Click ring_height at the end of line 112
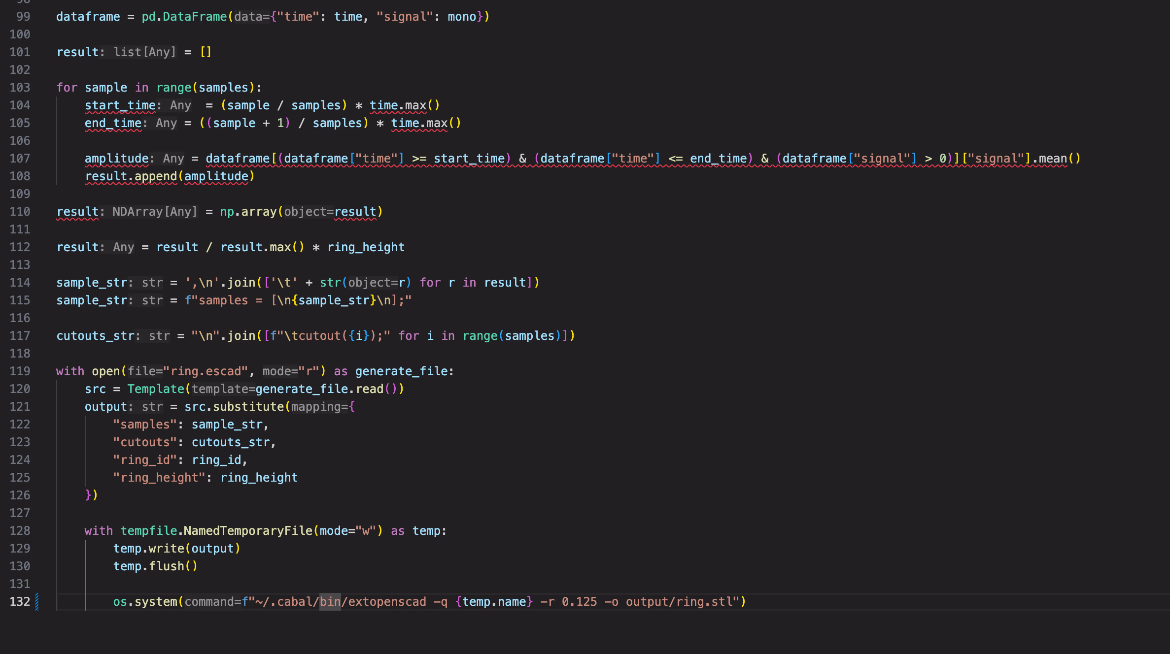This screenshot has width=1170, height=654. [x=366, y=247]
